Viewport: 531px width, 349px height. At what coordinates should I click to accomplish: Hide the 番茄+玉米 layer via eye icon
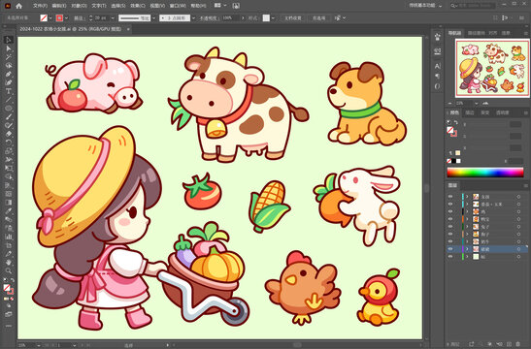(x=450, y=205)
